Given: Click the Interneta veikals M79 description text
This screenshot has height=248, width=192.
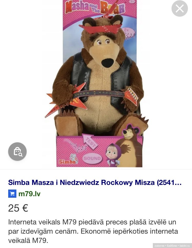Looking at the screenshot, I should point(93,231).
